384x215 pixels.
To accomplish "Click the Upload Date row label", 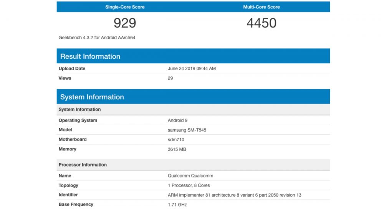I will [72, 69].
